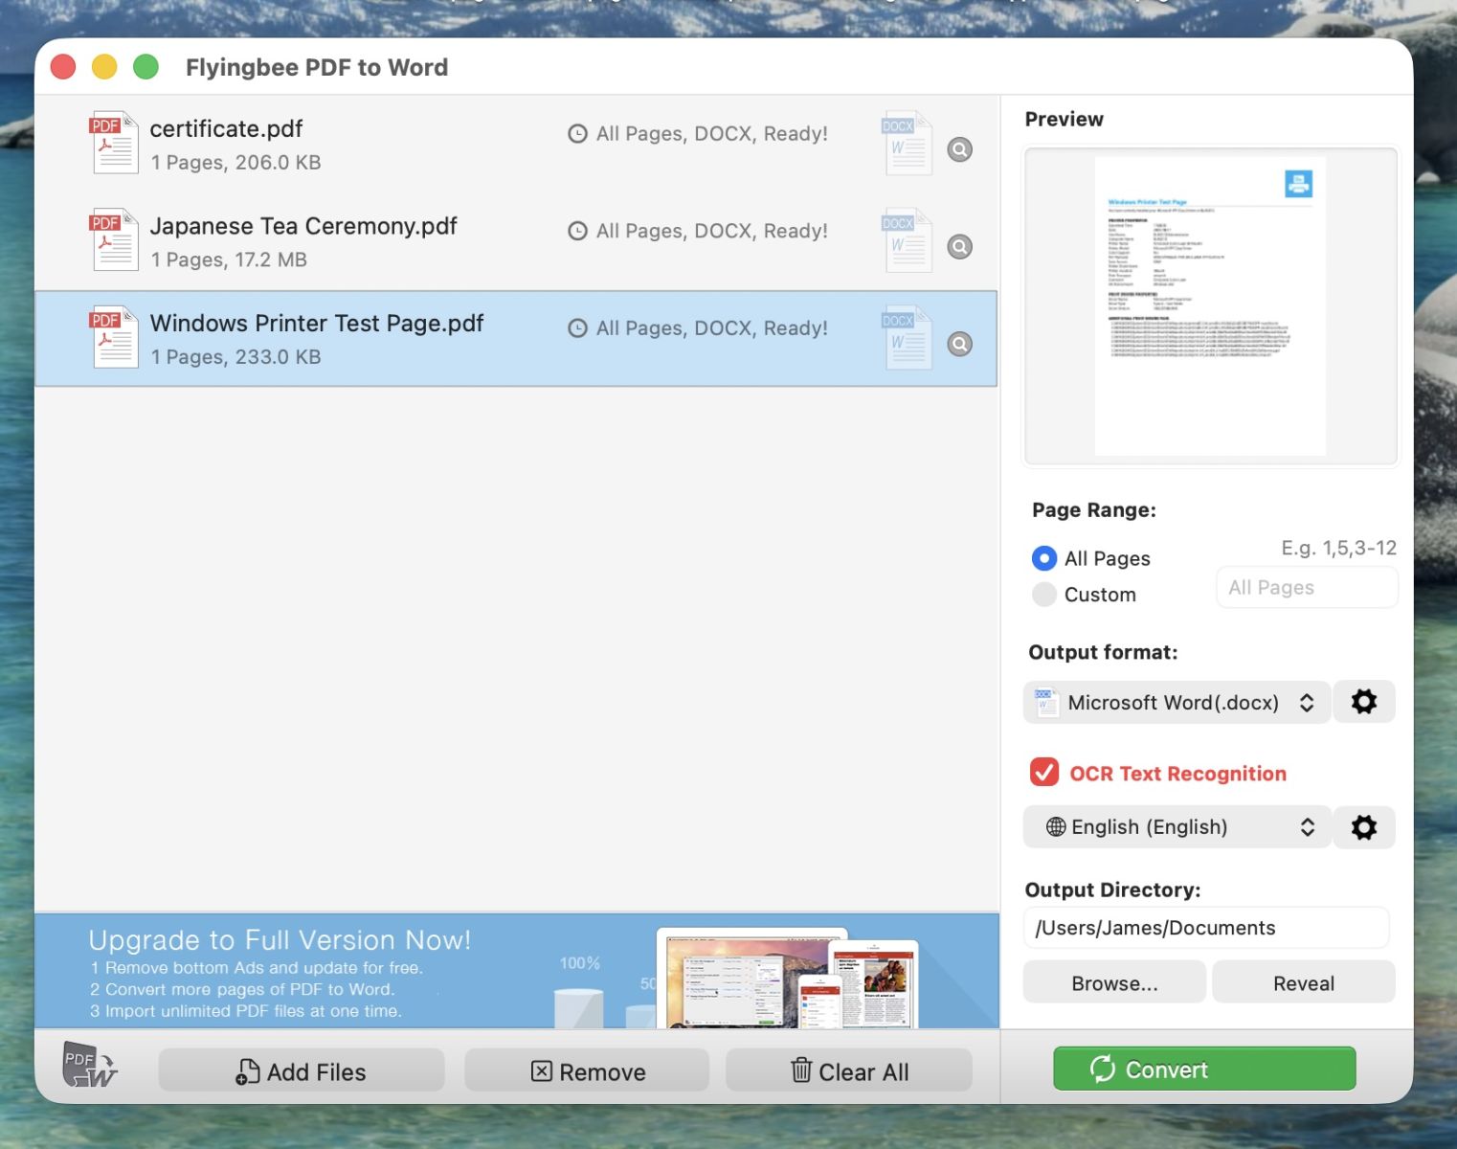The height and width of the screenshot is (1149, 1457).
Task: Click the "1 Pages, 206.0 KB" file details
Action: 235,163
